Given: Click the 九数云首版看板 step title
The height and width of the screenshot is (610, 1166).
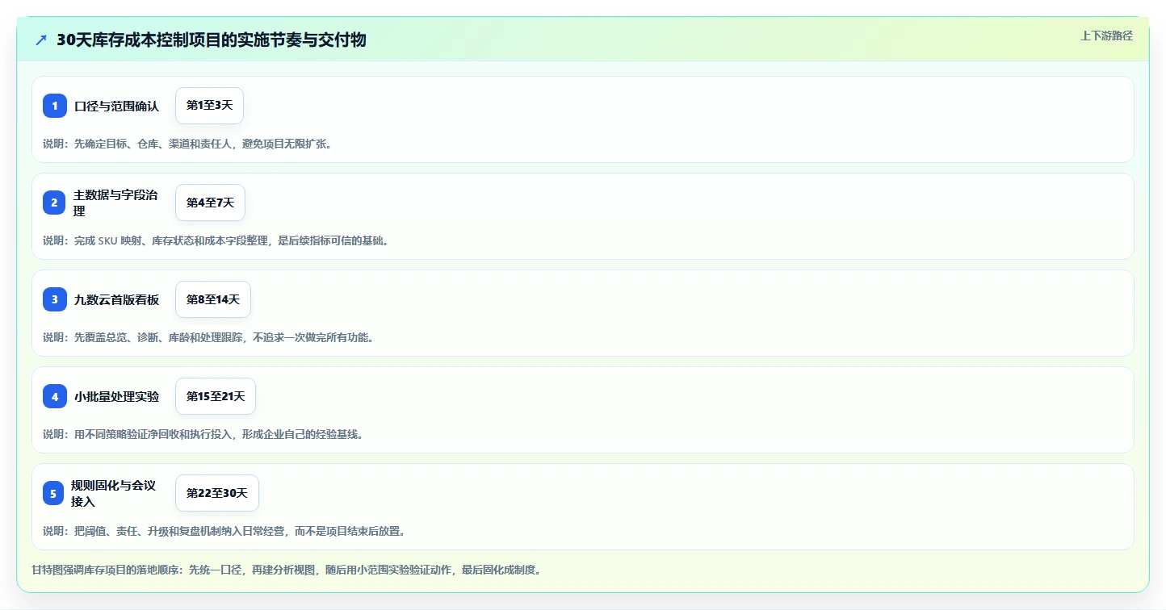Looking at the screenshot, I should tap(116, 299).
